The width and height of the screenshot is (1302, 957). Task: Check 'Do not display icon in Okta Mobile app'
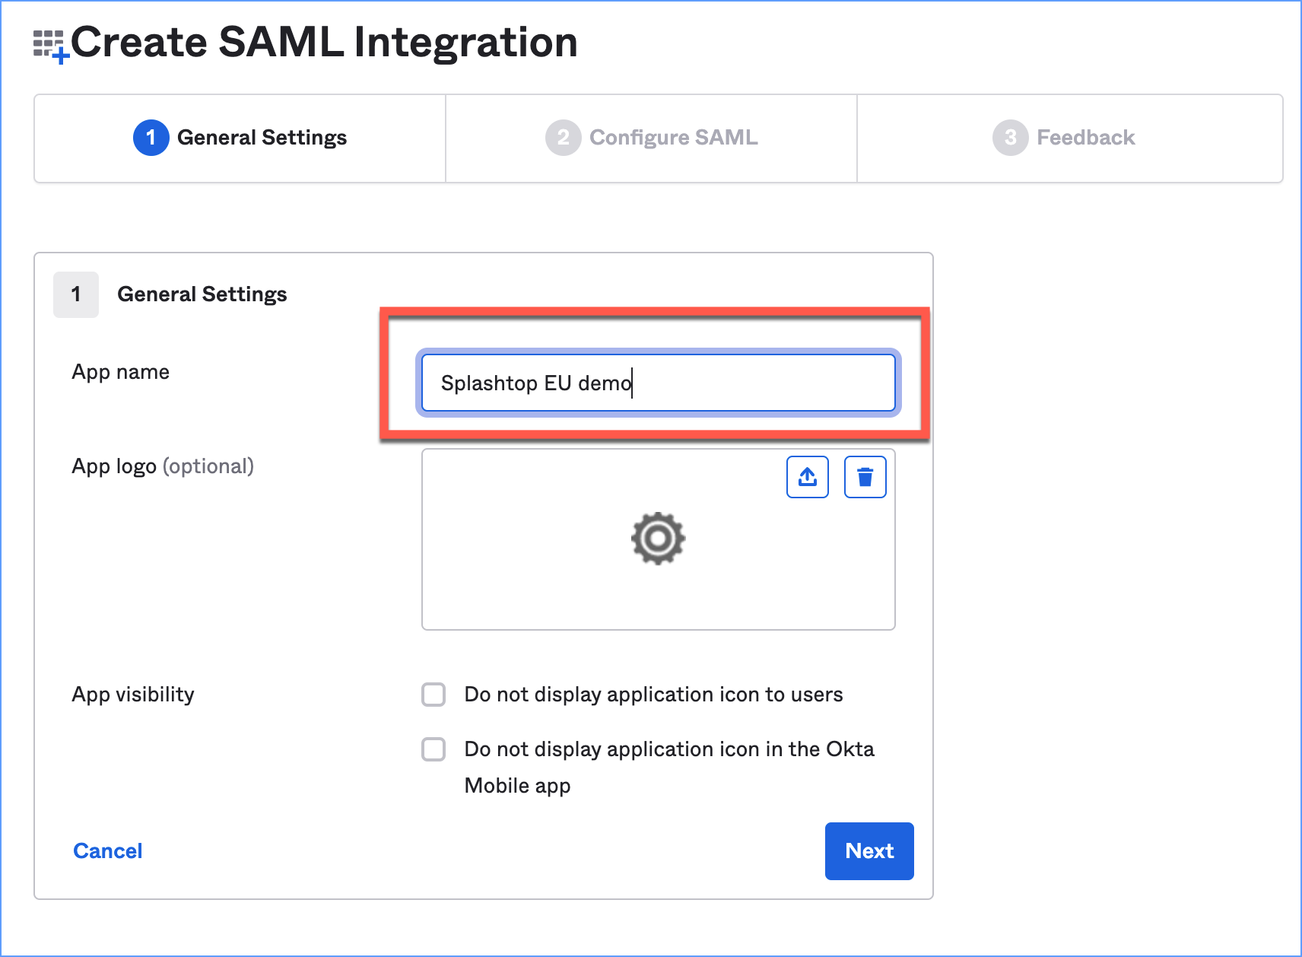(433, 749)
